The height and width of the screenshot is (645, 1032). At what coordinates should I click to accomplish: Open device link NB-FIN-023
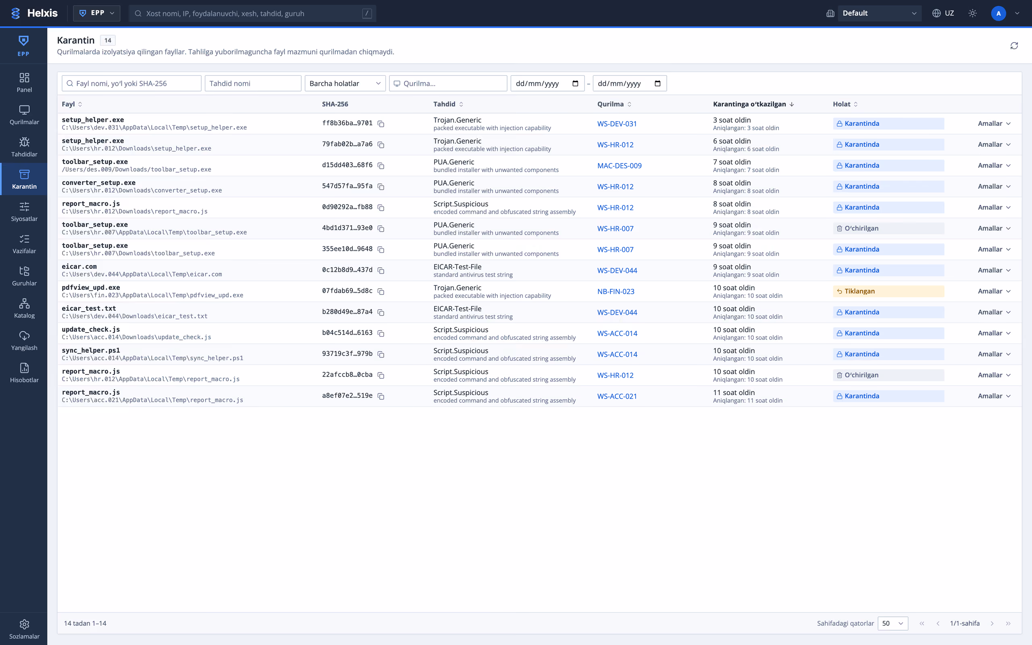point(616,291)
